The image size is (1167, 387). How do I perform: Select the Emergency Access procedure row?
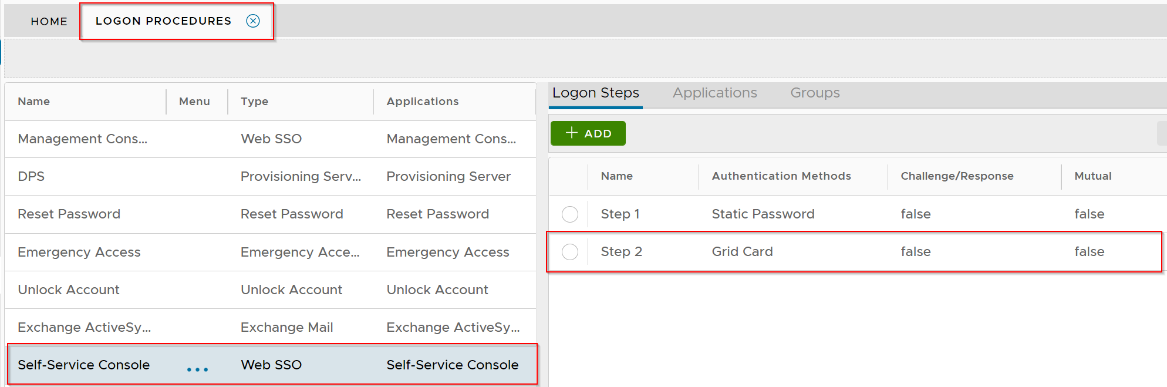click(79, 252)
